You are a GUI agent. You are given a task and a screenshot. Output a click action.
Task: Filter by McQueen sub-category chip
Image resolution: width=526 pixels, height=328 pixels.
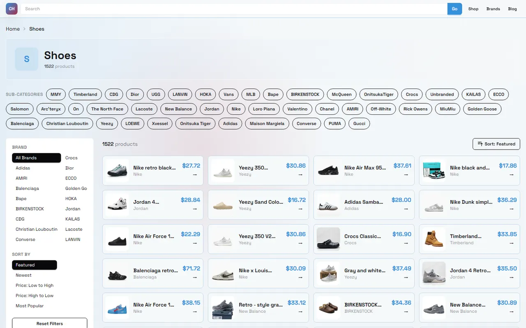point(342,94)
